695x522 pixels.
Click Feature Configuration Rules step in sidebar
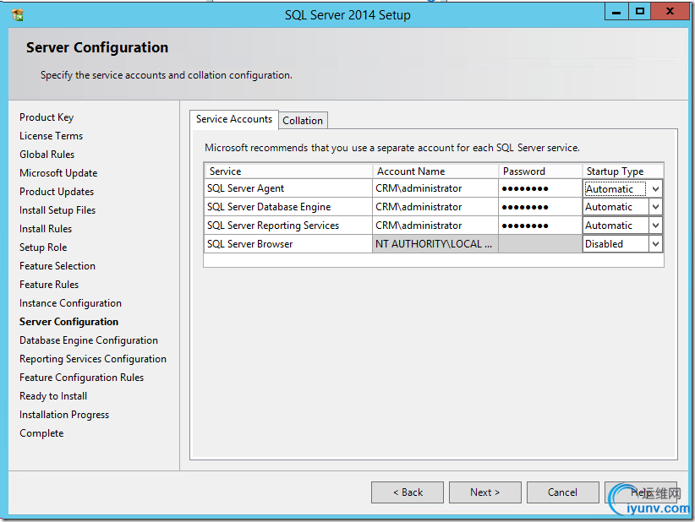pos(81,378)
